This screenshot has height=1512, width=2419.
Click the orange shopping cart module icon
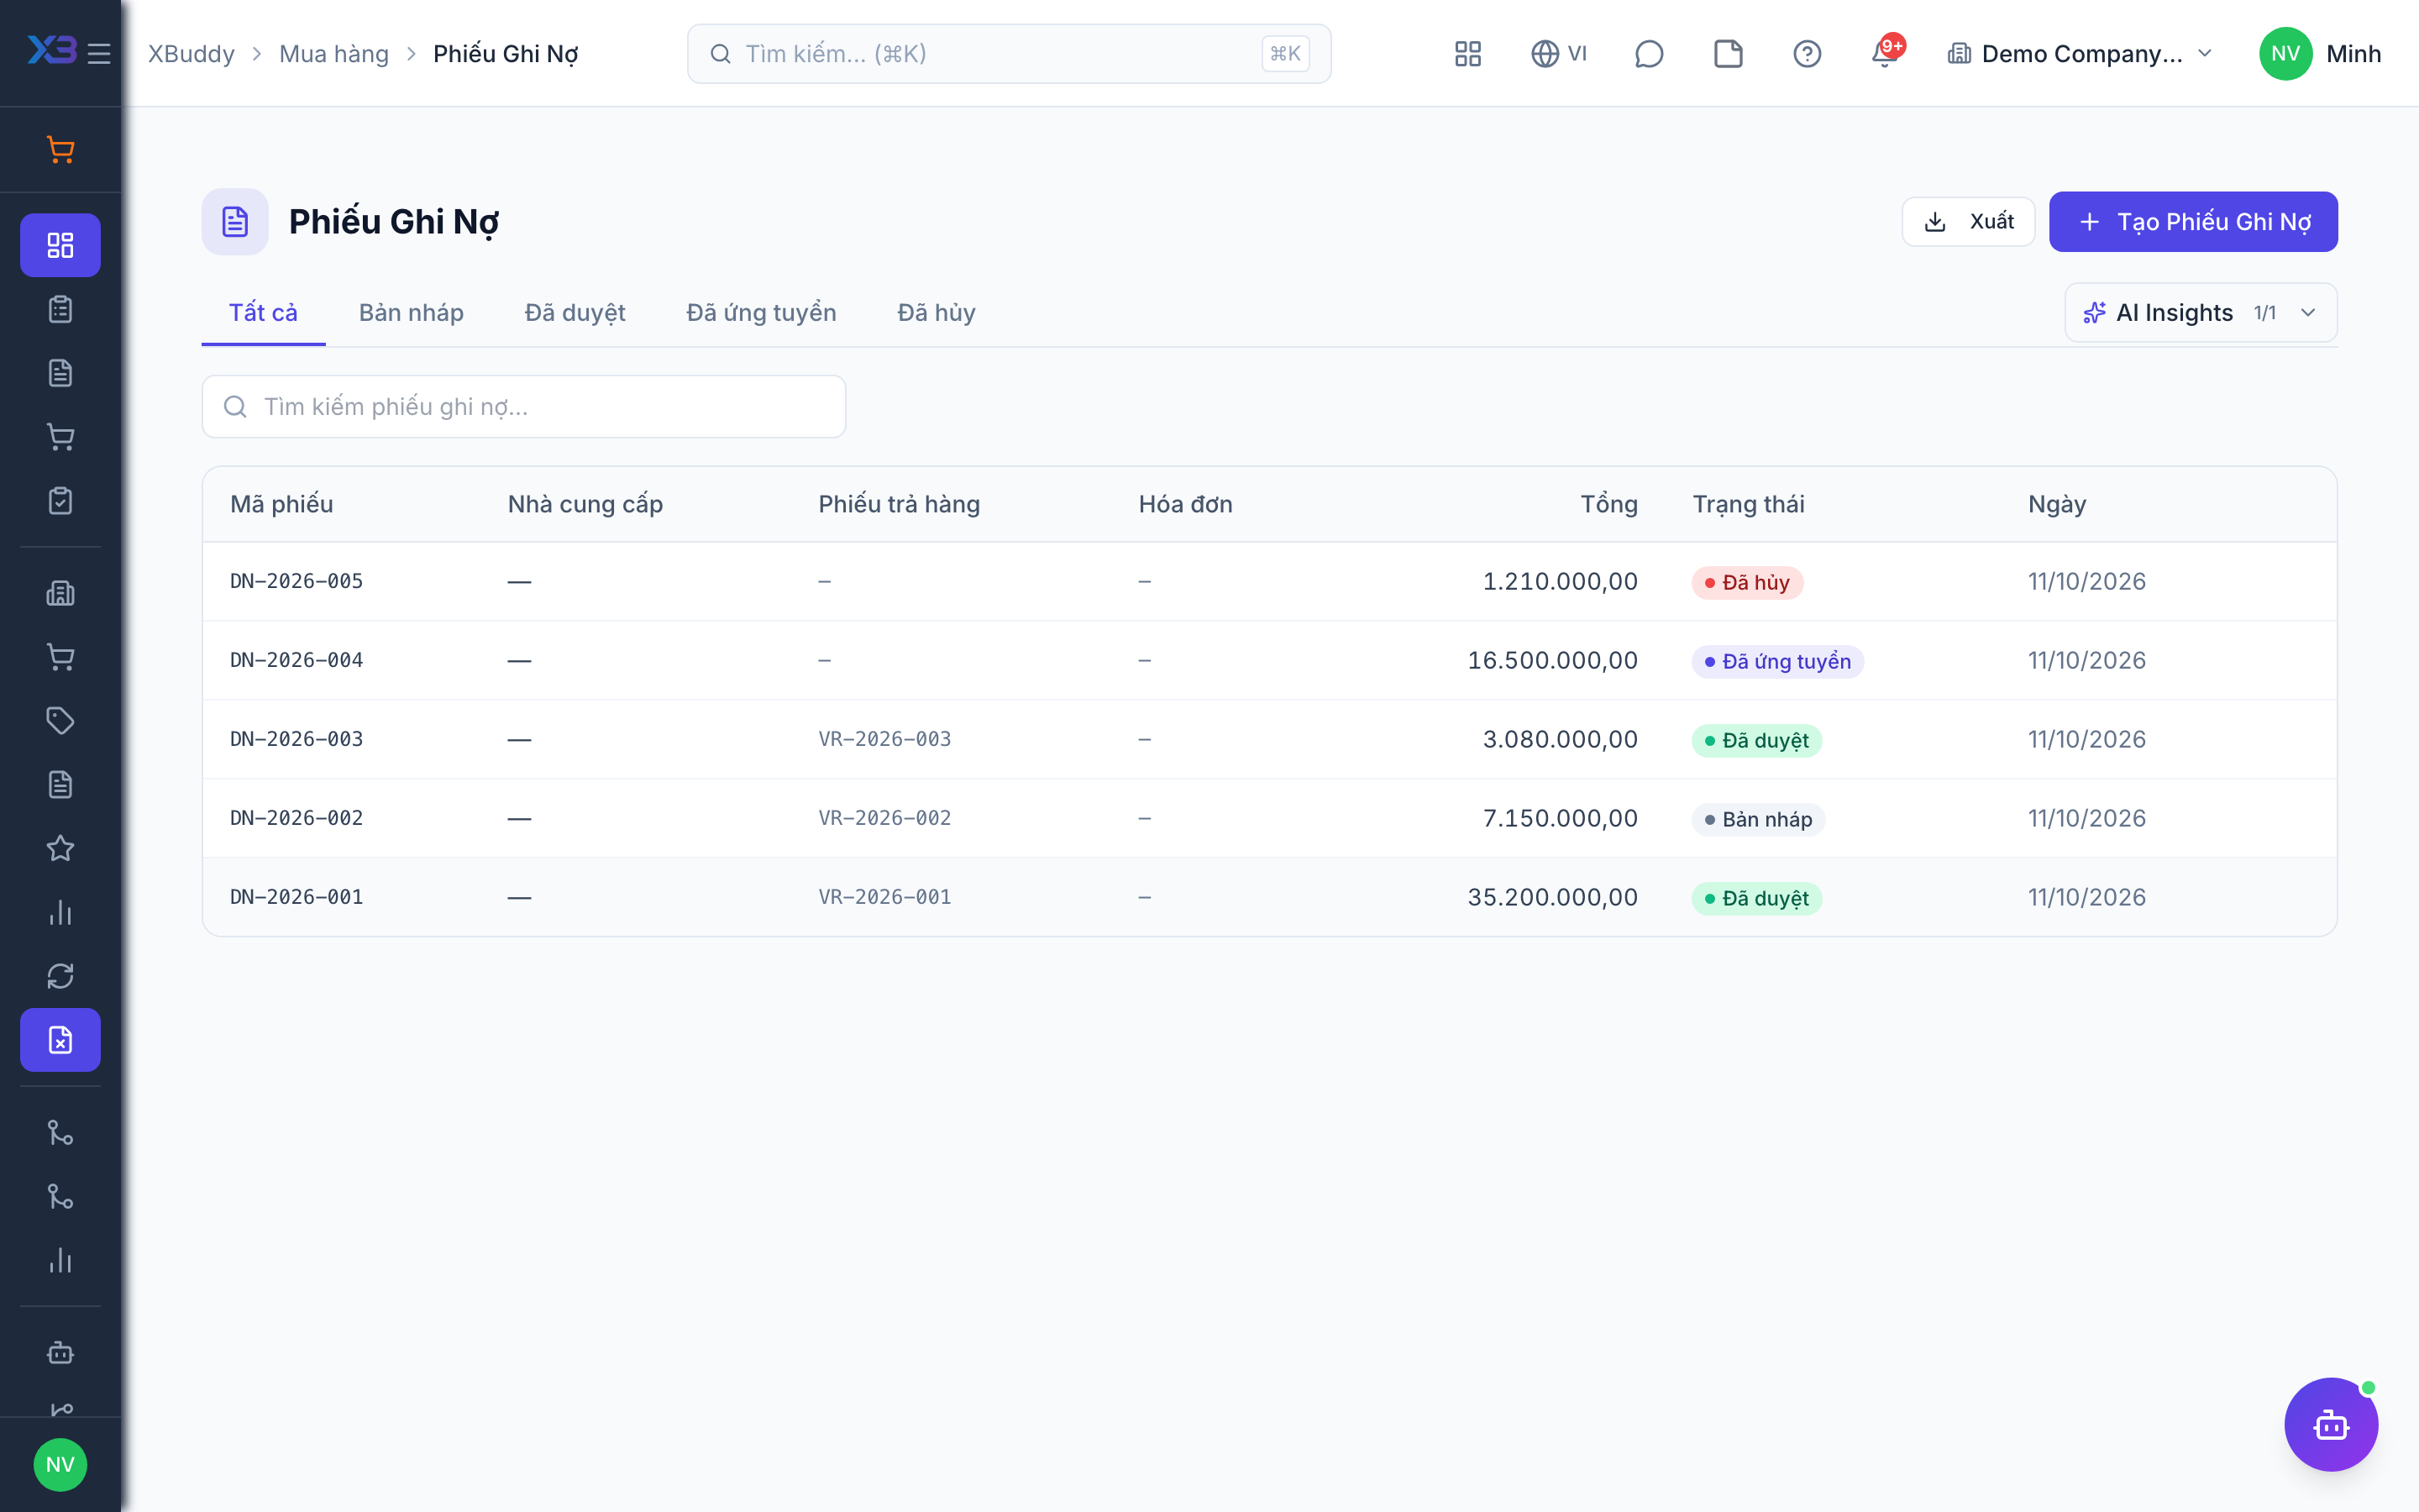[x=60, y=150]
